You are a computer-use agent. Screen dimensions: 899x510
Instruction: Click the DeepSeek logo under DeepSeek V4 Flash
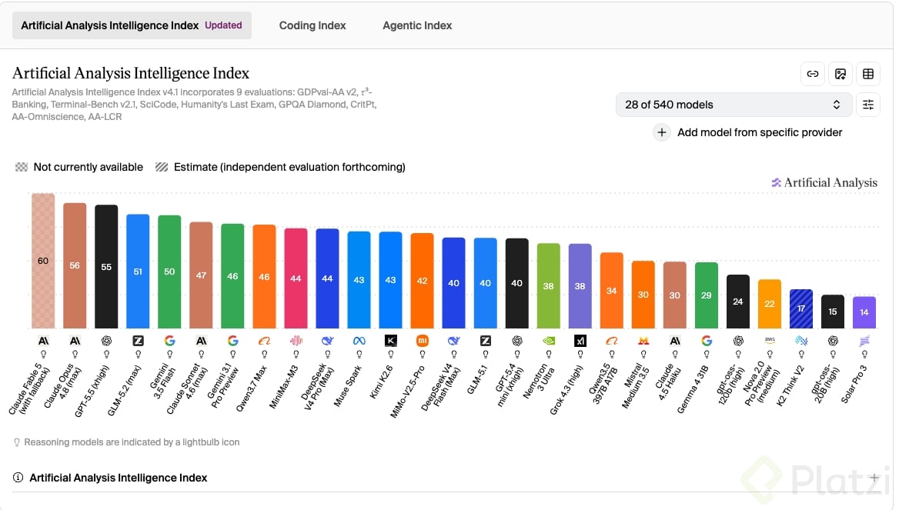pos(453,340)
